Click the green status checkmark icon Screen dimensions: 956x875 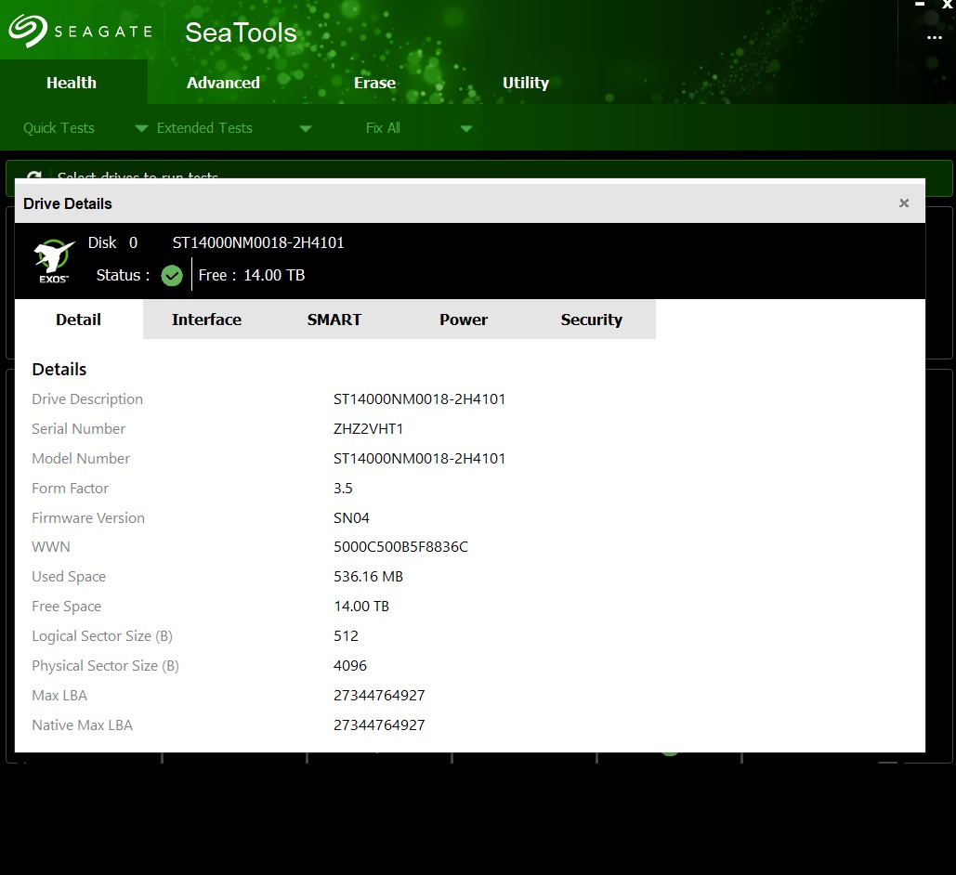tap(172, 275)
